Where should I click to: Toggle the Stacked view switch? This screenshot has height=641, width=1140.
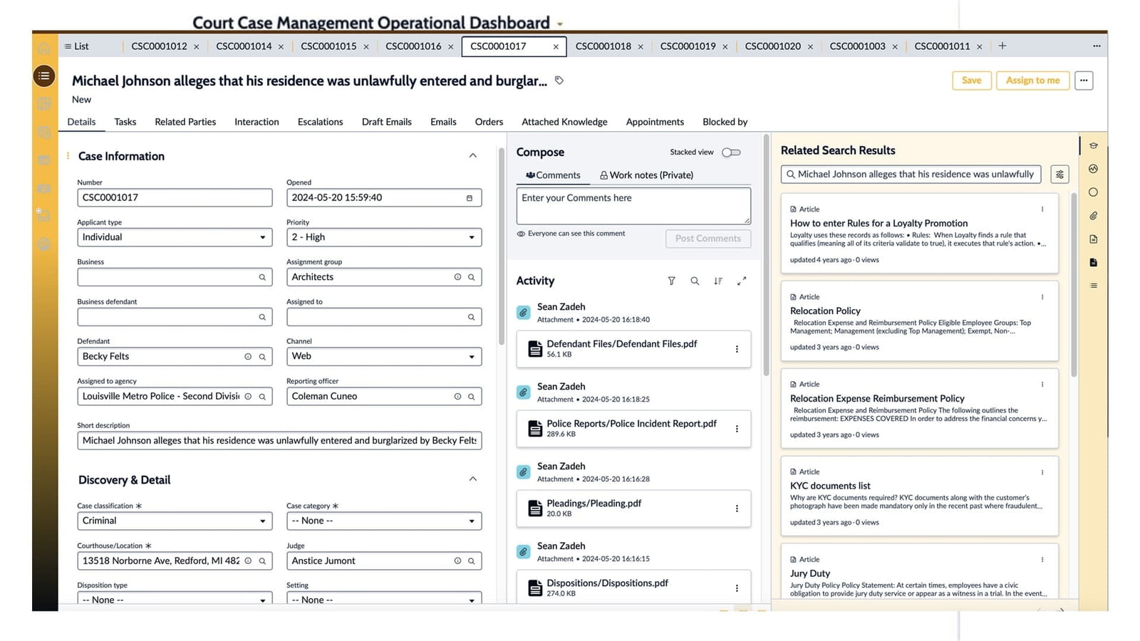tap(731, 152)
